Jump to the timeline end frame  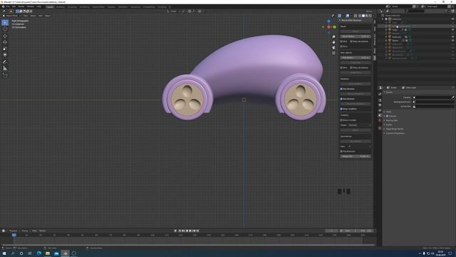tap(197, 231)
